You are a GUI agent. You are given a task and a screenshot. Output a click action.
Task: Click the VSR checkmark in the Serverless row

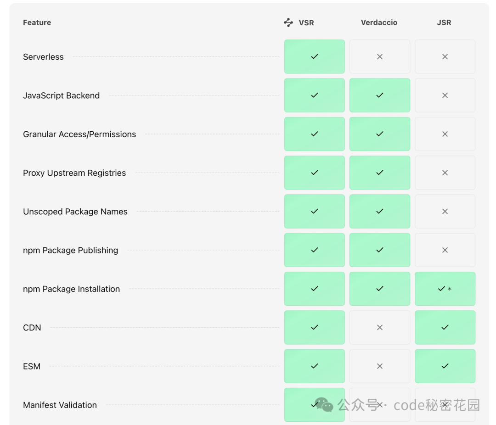point(315,56)
